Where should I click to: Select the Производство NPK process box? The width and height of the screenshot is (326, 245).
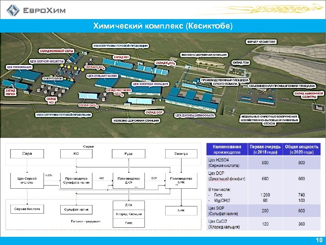coord(181,181)
